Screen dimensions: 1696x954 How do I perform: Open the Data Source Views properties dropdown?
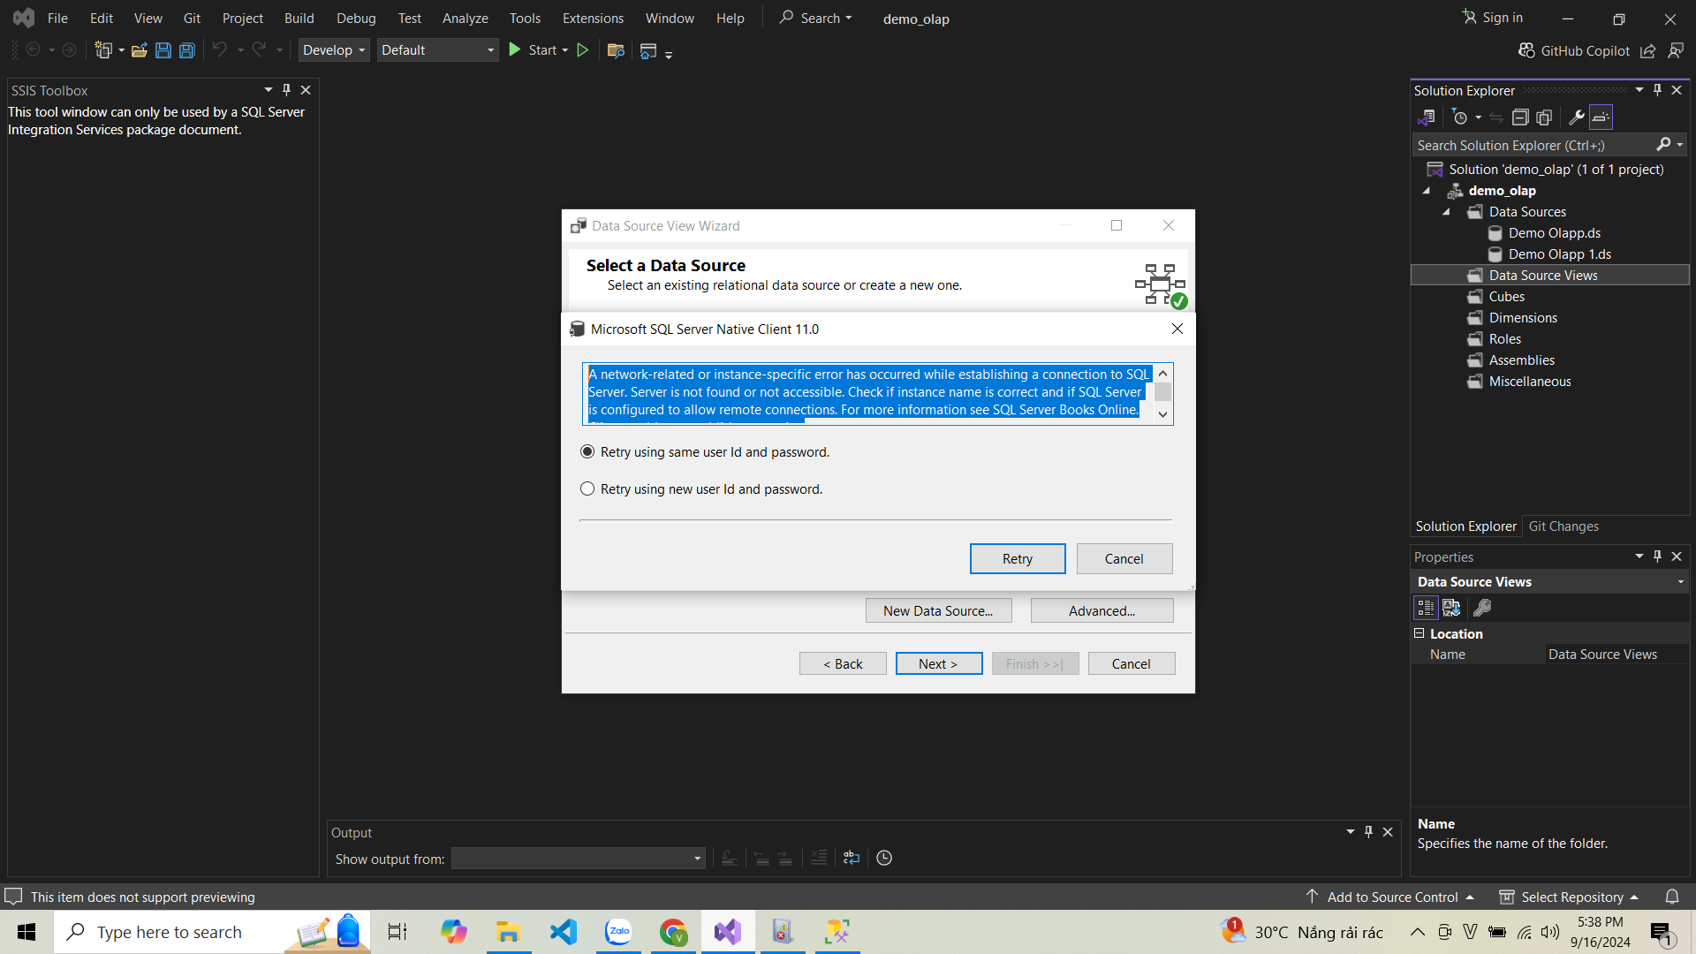click(1680, 582)
